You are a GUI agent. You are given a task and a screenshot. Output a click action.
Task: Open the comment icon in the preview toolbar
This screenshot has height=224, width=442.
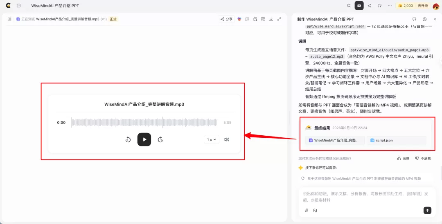tap(247, 19)
